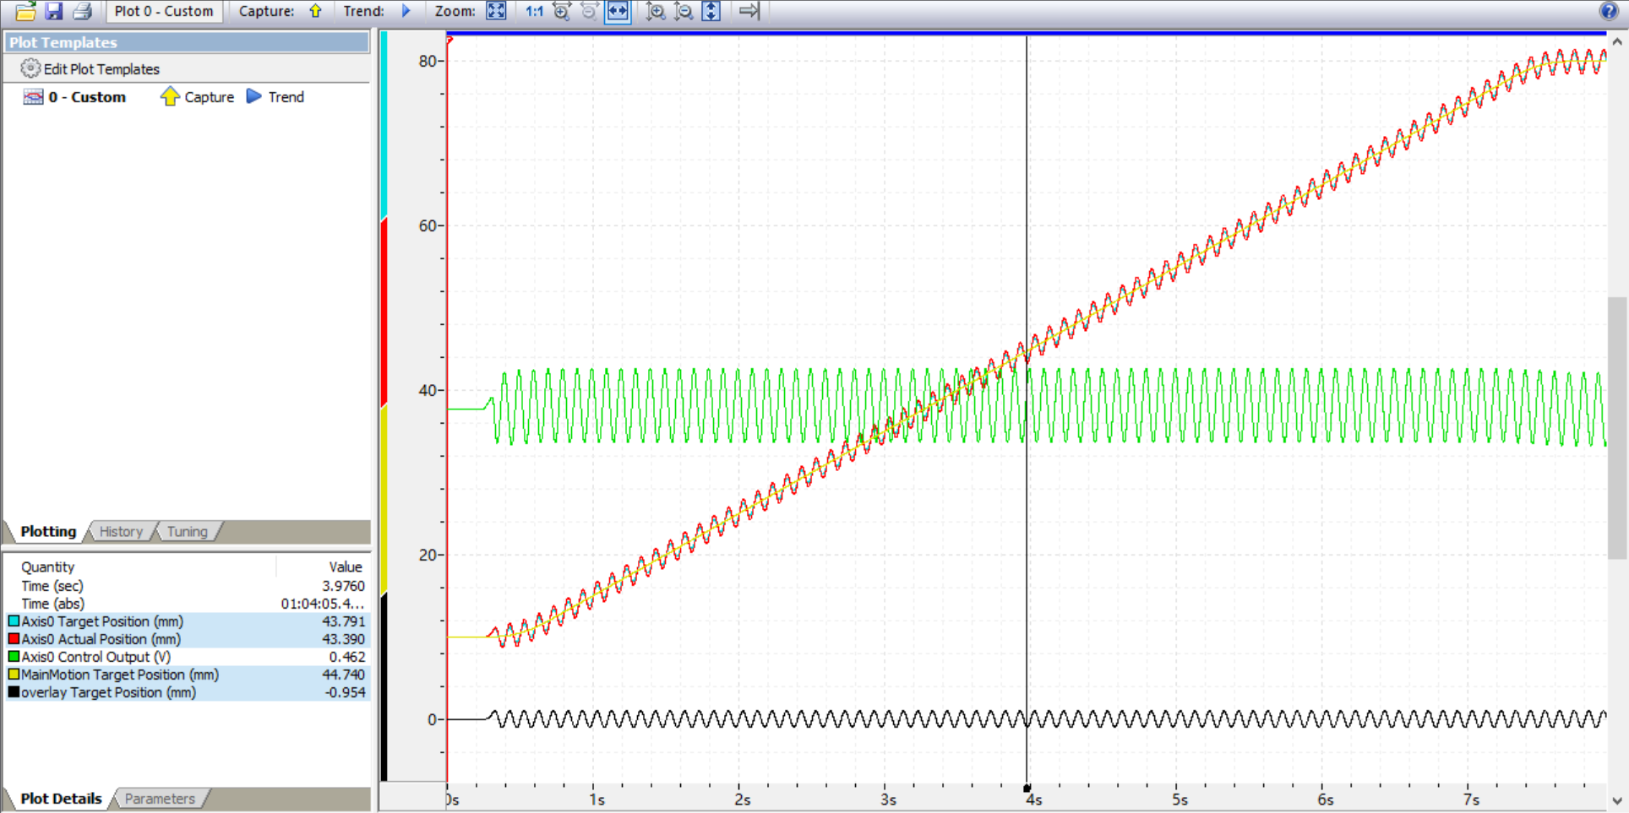
Task: Click the yellow MainMotion Target Position swatch
Action: pyautogui.click(x=14, y=675)
